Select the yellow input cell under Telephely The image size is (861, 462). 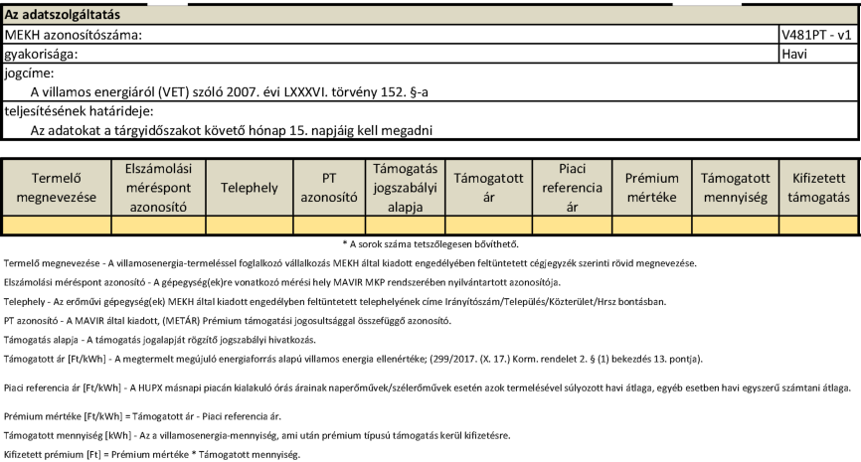coord(250,225)
